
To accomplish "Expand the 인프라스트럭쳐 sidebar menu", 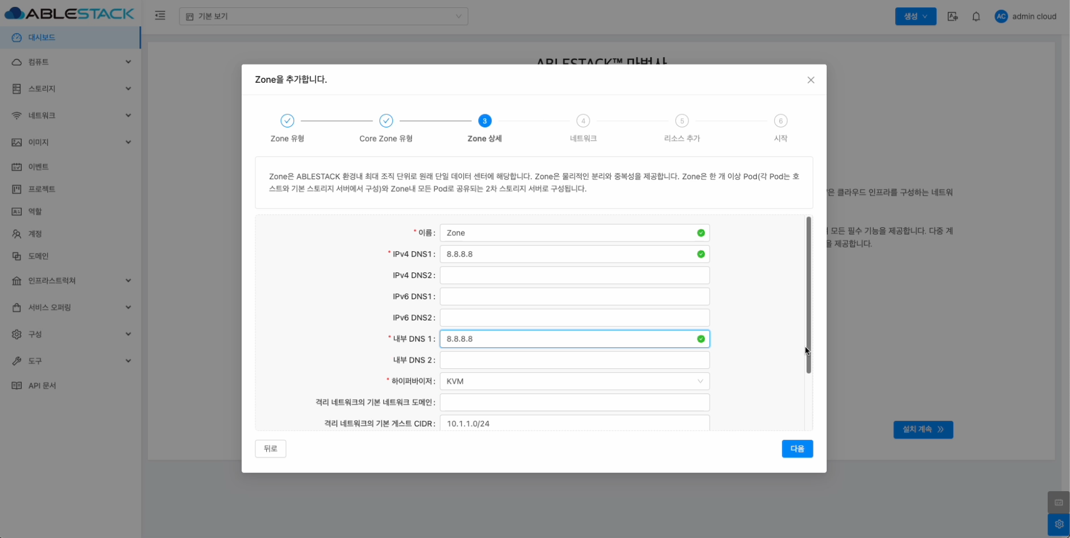I will (70, 280).
